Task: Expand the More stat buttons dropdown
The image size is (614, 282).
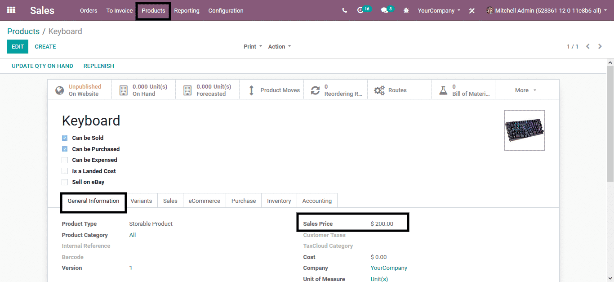Action: click(525, 90)
